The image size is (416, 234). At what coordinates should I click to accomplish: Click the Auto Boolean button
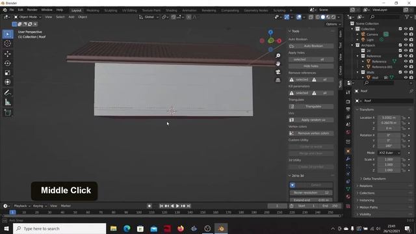tap(311, 46)
